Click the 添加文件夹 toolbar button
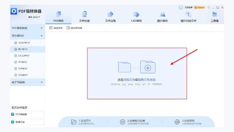The height and width of the screenshot is (132, 234). pos(74,28)
